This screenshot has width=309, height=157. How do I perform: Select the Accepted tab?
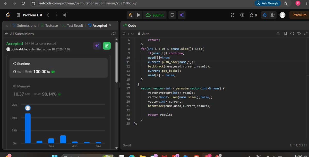[x=97, y=26]
